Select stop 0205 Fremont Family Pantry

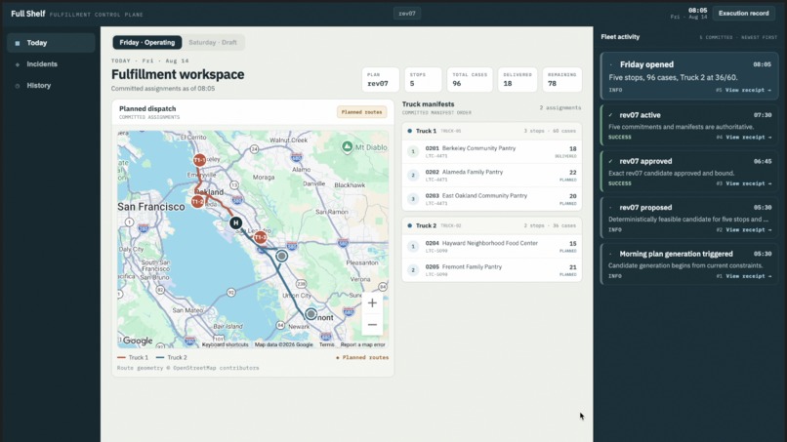[492, 270]
